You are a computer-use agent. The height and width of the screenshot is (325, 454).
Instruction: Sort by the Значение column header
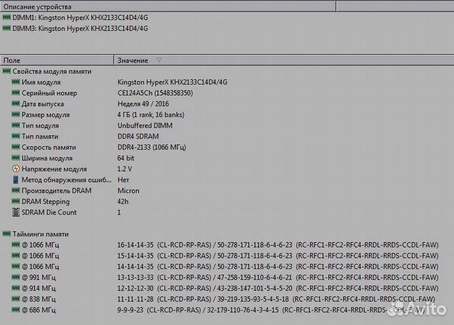pyautogui.click(x=284, y=60)
